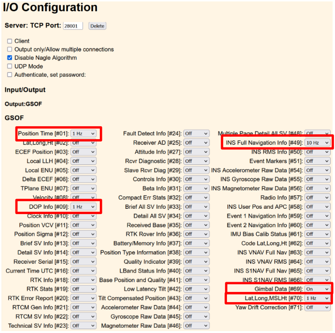Expand Yaw Drift Correction [#71] dropdown
This screenshot has height=333, width=335.
pos(318,307)
